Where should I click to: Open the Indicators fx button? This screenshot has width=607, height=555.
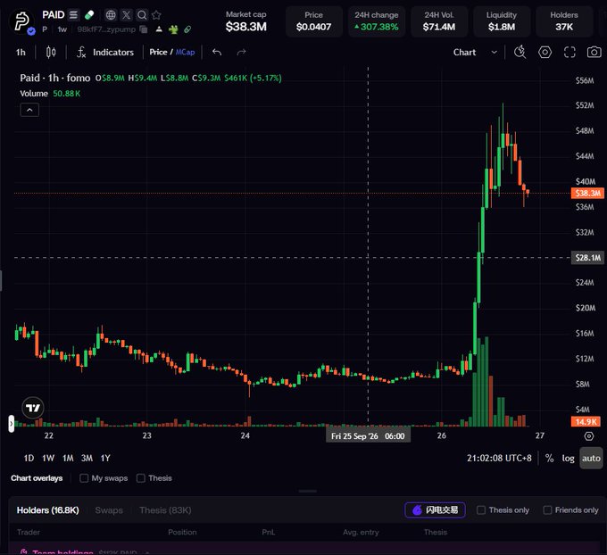pos(105,53)
